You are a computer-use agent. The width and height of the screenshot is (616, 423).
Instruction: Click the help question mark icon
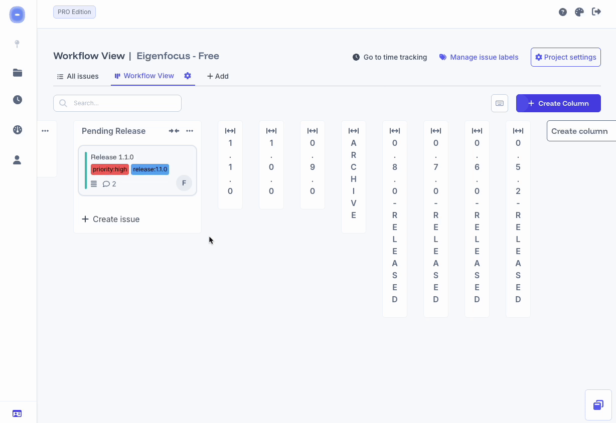[x=562, y=12]
